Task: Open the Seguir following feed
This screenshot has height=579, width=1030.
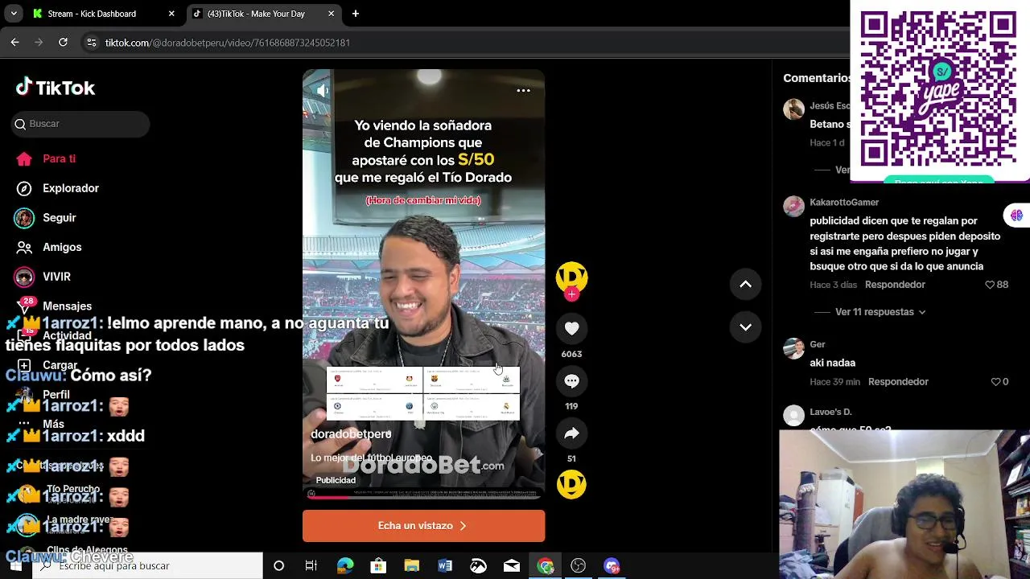Action: [x=47, y=218]
